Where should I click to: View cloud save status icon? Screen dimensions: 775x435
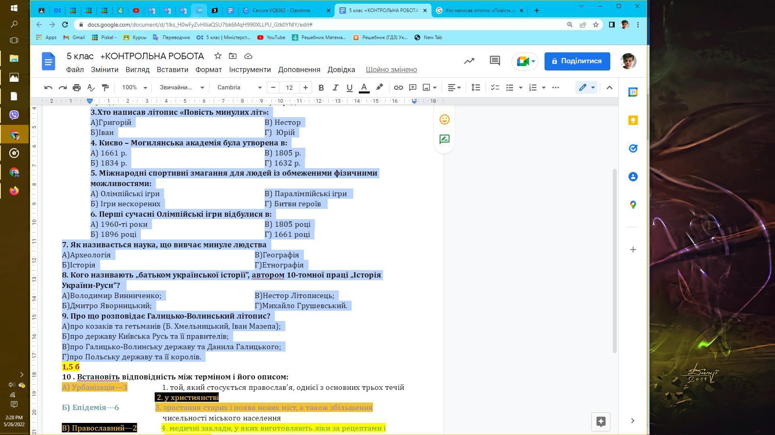tap(248, 56)
